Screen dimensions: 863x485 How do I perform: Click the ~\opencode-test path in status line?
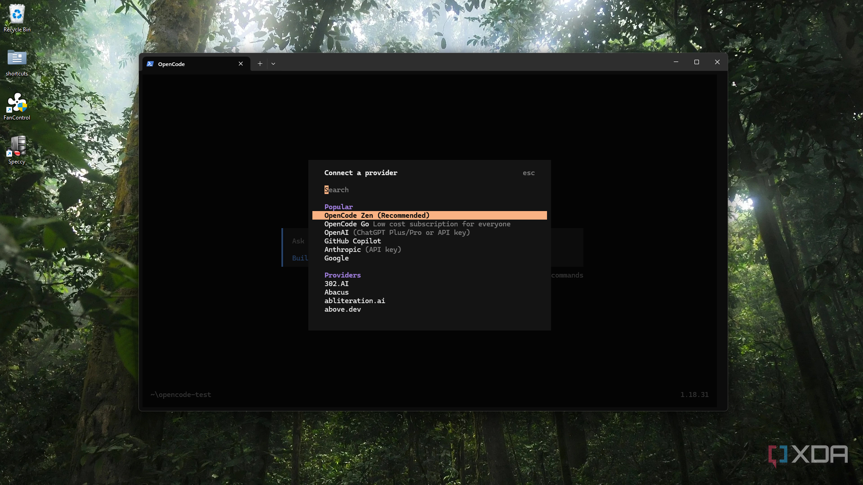181,395
